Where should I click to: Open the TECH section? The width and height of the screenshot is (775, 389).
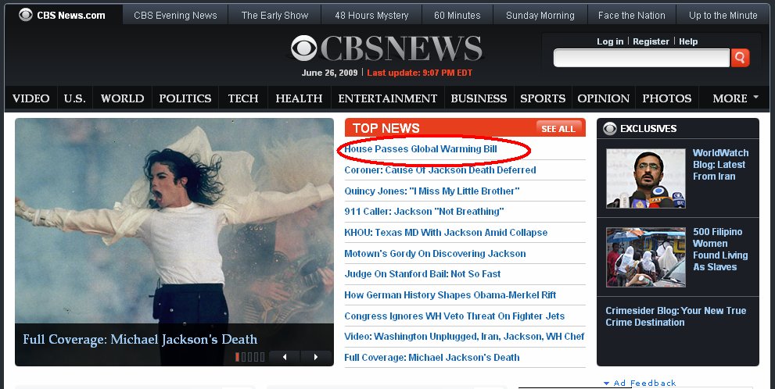pos(243,98)
